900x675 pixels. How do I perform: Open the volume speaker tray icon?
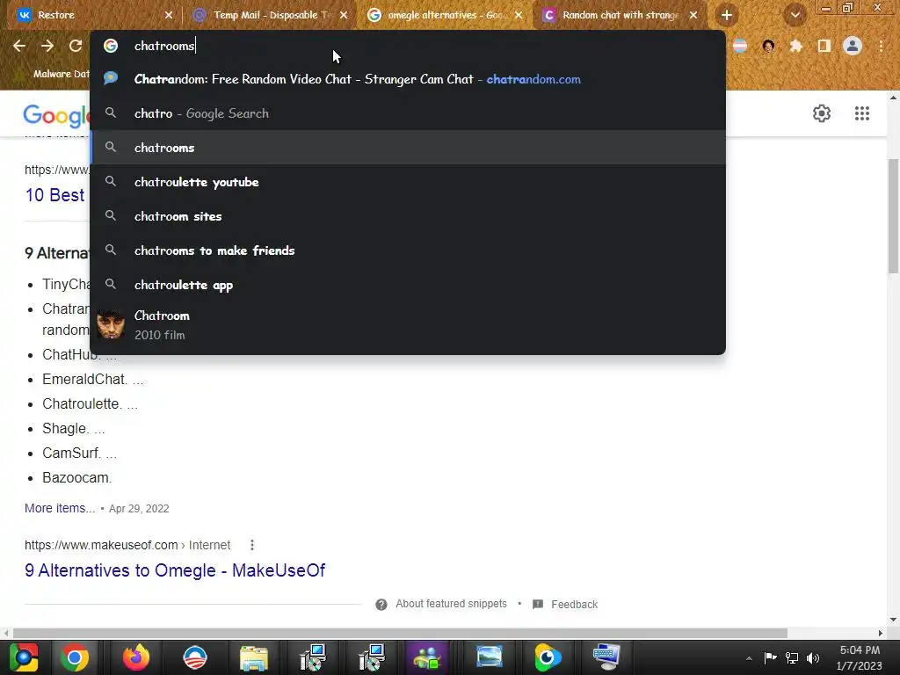(x=813, y=657)
